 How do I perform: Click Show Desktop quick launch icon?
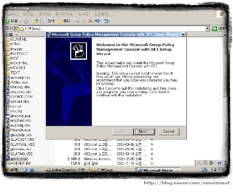coord(25,170)
